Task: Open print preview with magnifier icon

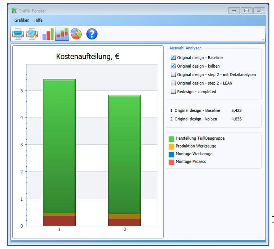Action: pos(32,34)
